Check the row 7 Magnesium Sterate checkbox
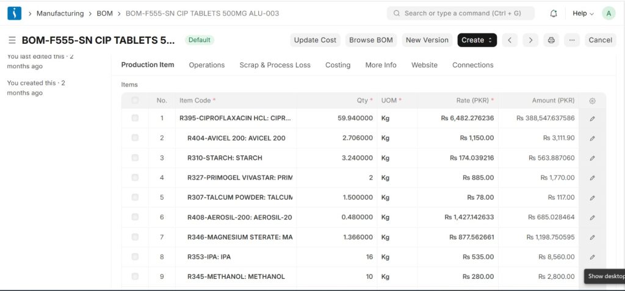The width and height of the screenshot is (625, 291). [x=135, y=237]
